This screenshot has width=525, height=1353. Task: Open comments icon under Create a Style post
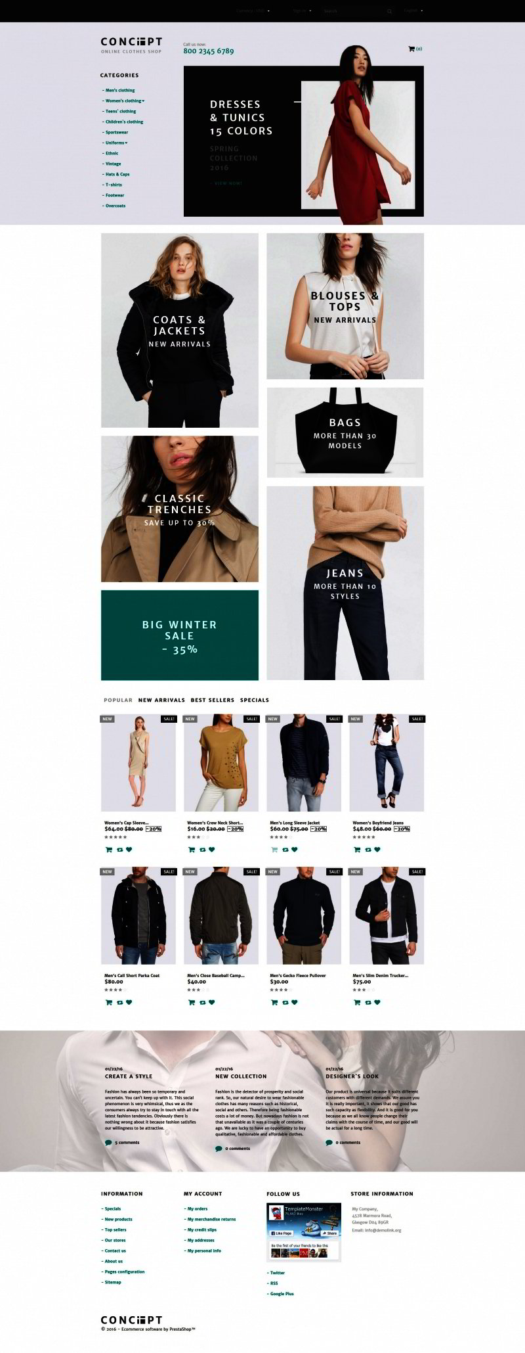108,1143
